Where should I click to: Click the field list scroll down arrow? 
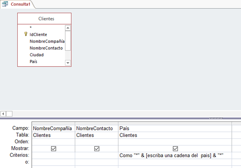pyautogui.click(x=68, y=63)
